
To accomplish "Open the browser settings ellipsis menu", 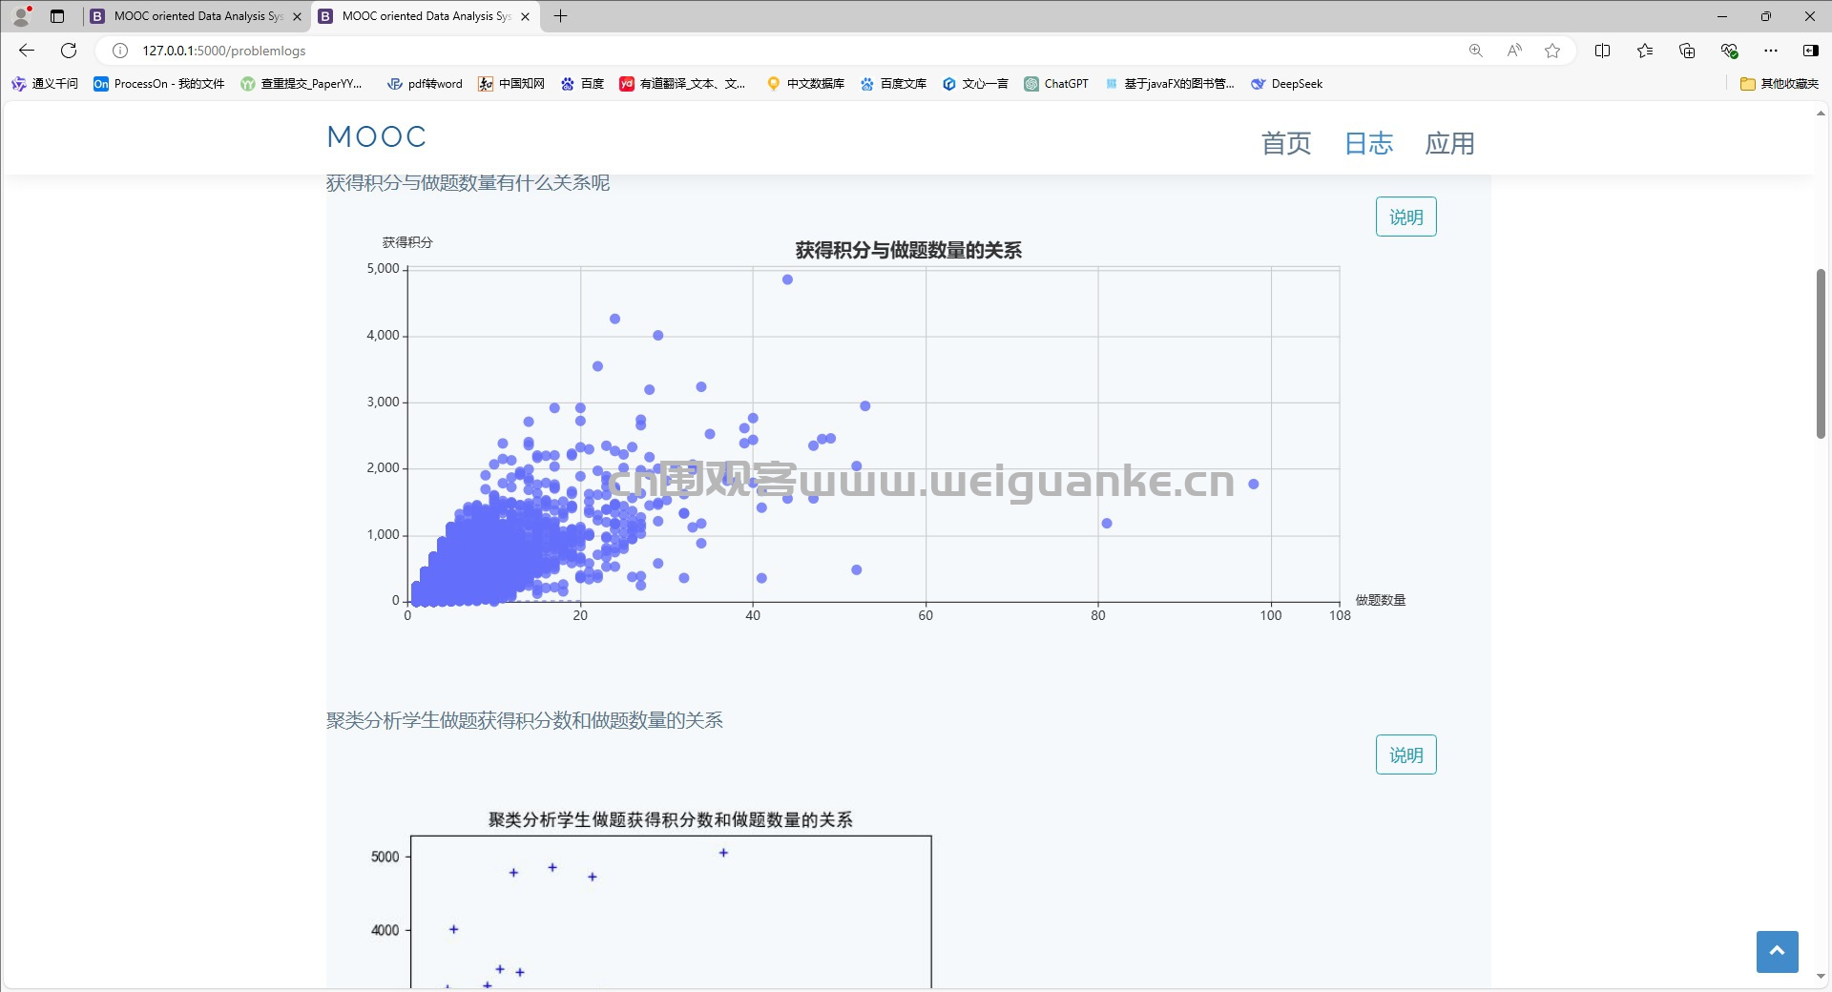I will click(x=1771, y=51).
